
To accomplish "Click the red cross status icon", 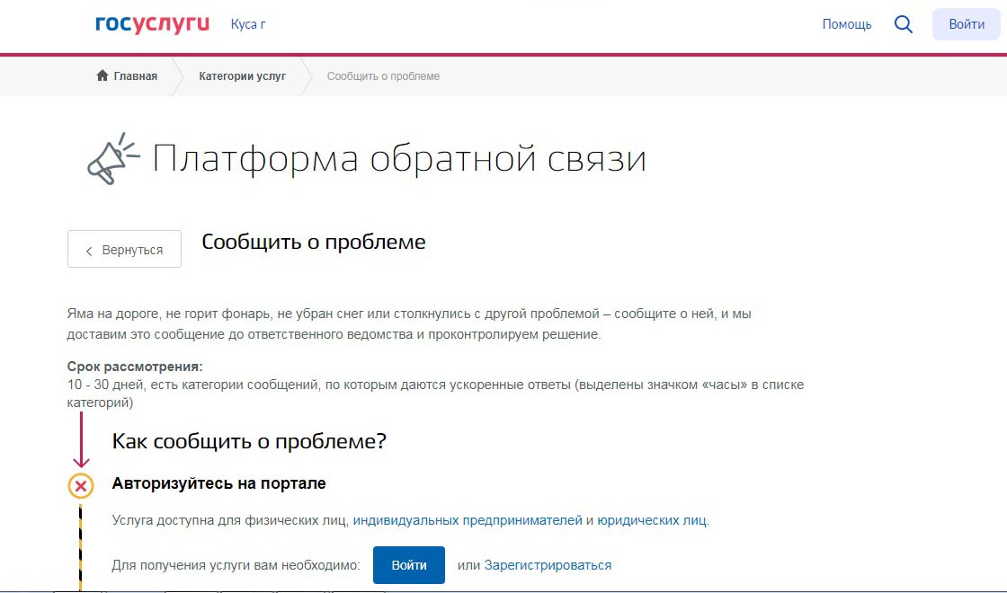I will coord(81,486).
